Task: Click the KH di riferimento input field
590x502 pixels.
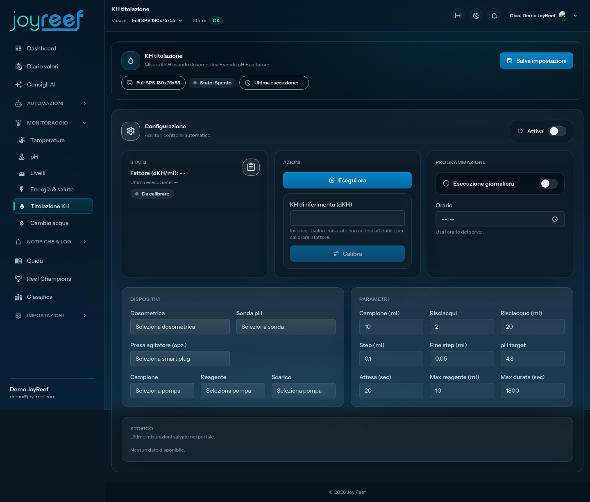Action: click(347, 218)
